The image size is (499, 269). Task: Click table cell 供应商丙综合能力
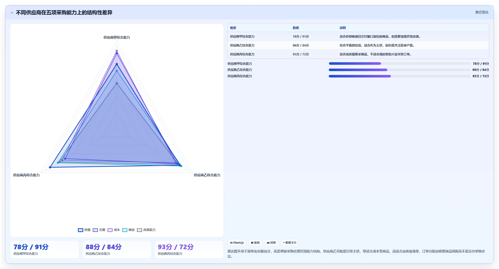pos(242,54)
